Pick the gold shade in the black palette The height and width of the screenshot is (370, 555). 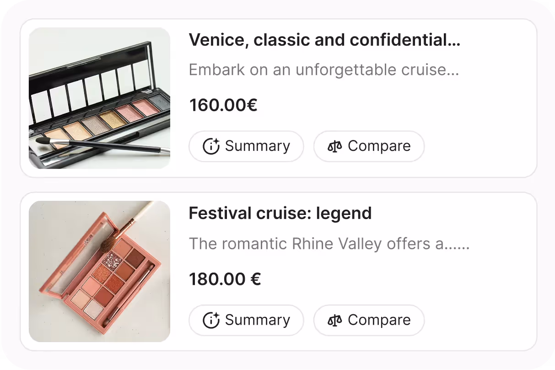tap(112, 119)
